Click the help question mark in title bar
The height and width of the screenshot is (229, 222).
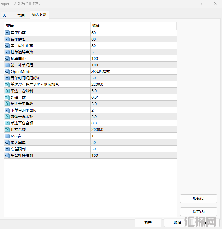pyautogui.click(x=201, y=4)
